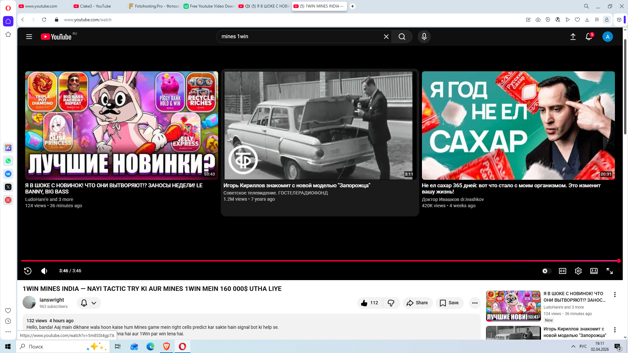The height and width of the screenshot is (353, 628).
Task: Save the video to a playlist
Action: click(449, 303)
